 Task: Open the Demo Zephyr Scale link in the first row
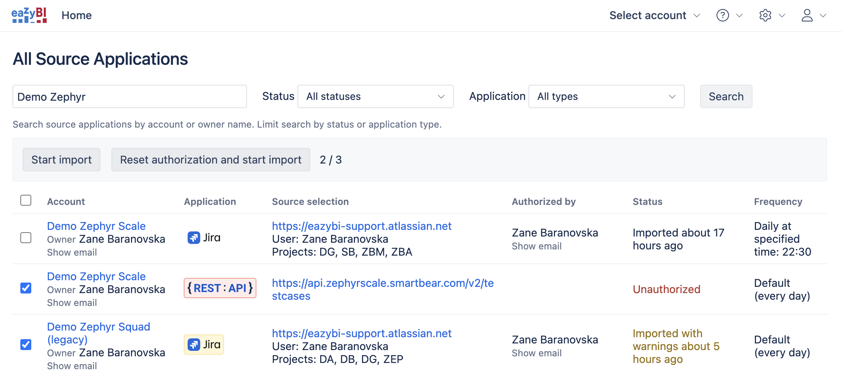(96, 226)
